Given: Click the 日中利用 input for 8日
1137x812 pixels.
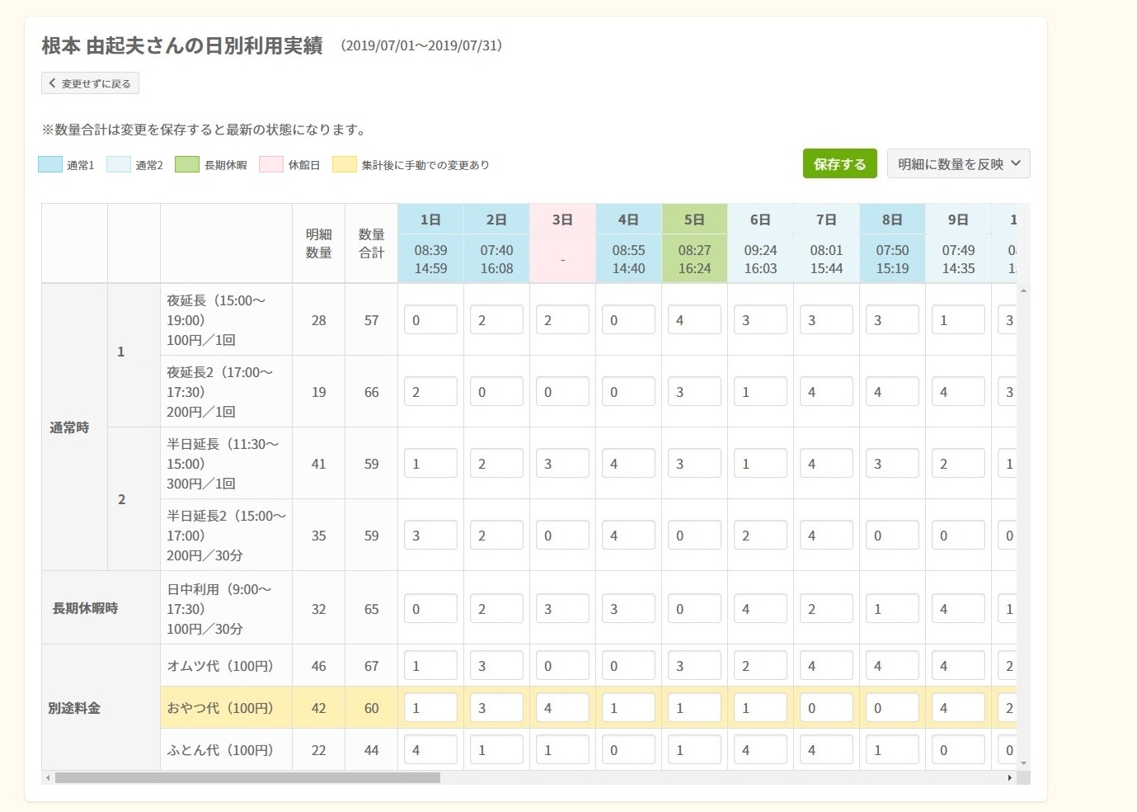Looking at the screenshot, I should (x=892, y=609).
